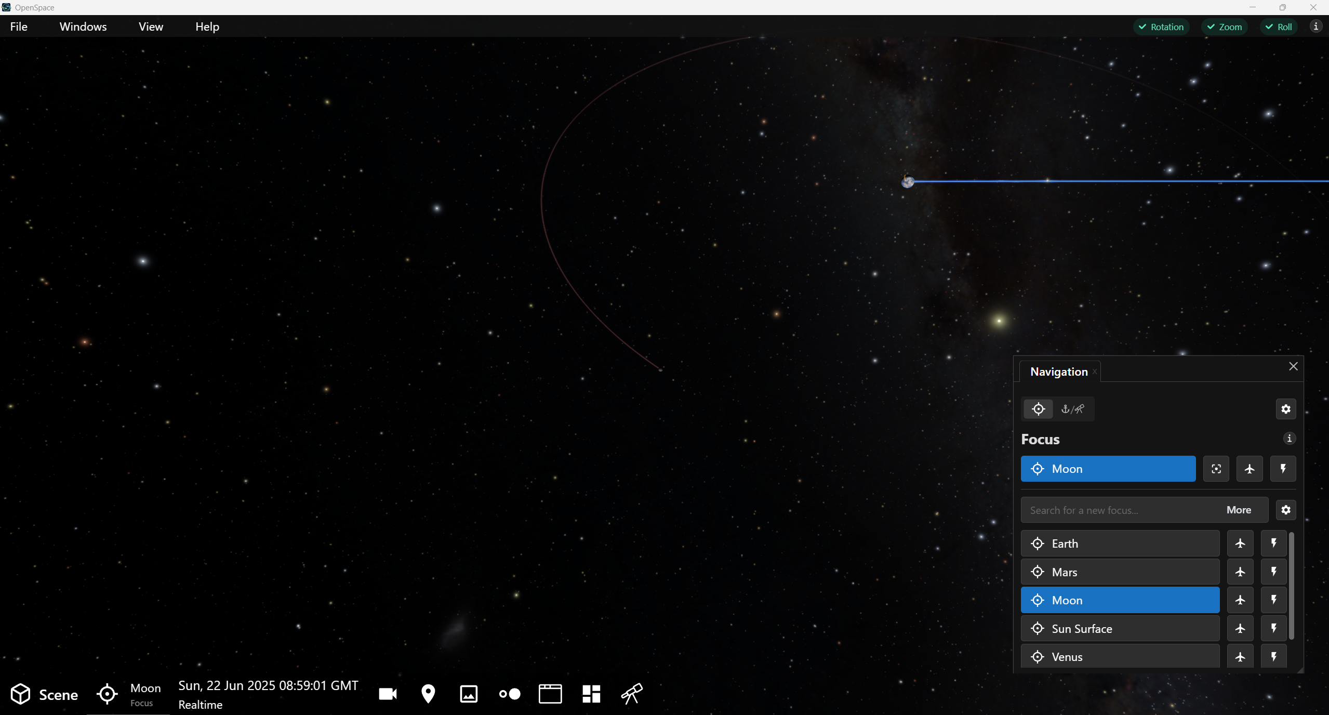Toggle the Zoom friction check
The height and width of the screenshot is (715, 1329).
point(1225,27)
